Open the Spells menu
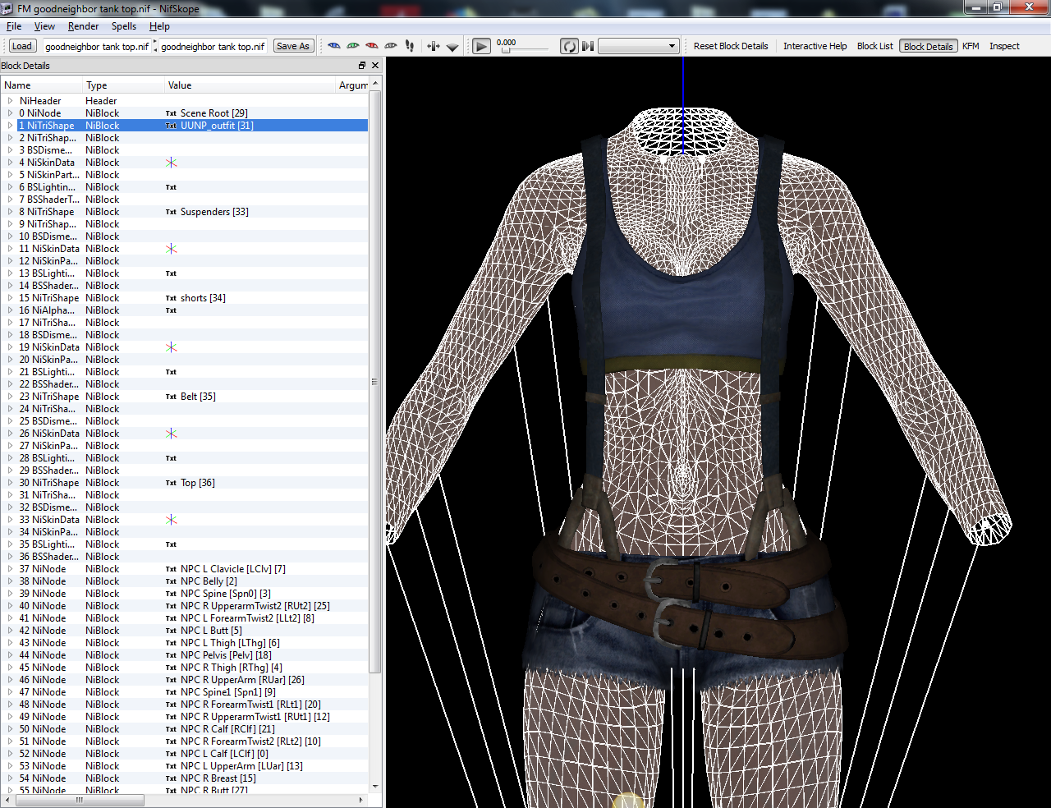 coord(124,26)
